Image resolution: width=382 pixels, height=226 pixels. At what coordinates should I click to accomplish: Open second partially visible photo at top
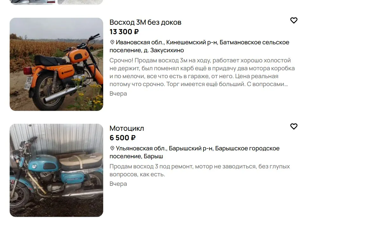(x=80, y=2)
